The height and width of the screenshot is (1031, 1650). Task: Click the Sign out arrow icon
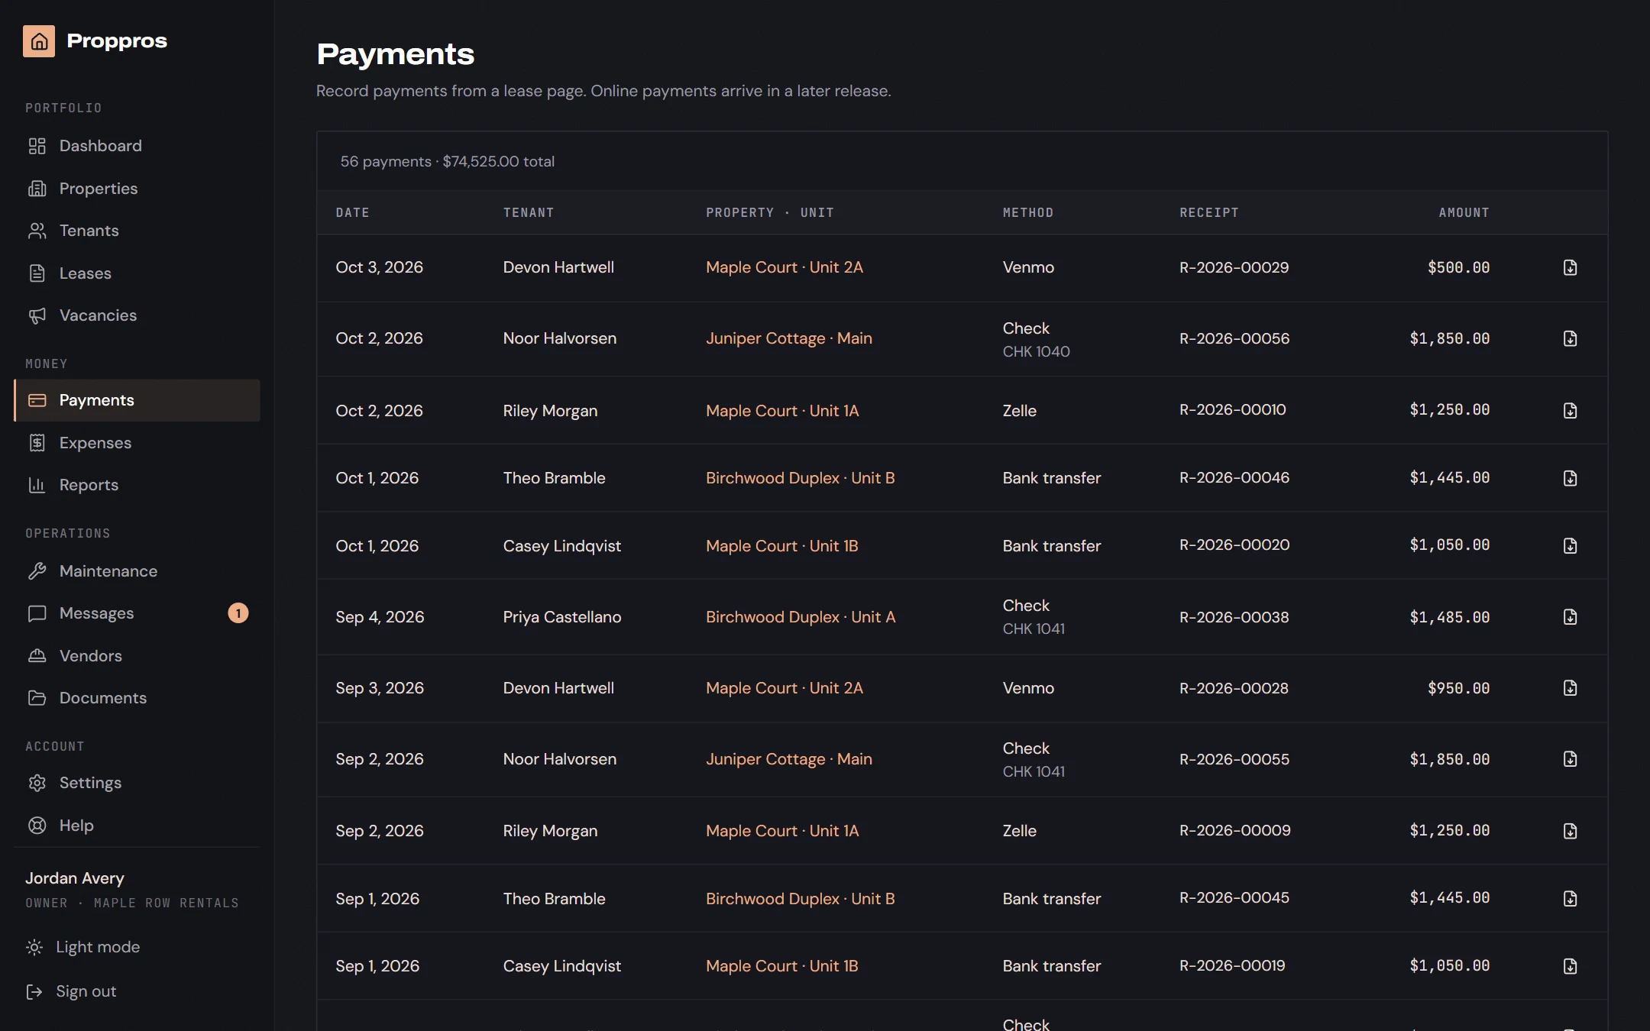click(34, 991)
